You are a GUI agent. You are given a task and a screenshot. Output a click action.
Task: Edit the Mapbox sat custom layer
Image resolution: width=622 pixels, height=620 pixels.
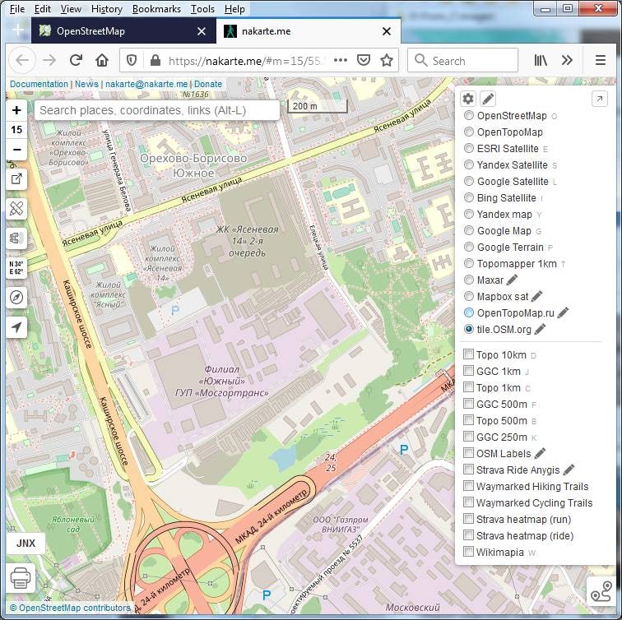click(536, 296)
